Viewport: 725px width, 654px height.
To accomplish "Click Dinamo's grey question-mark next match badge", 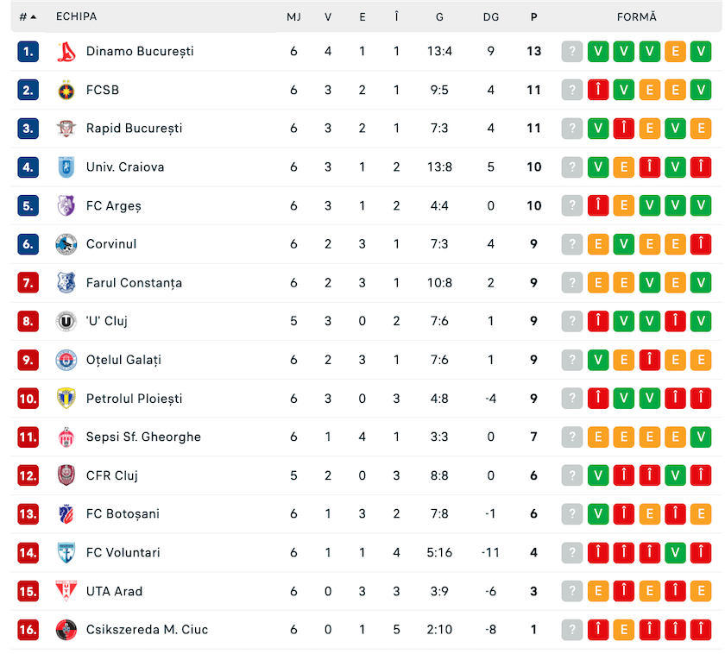I will tap(572, 51).
